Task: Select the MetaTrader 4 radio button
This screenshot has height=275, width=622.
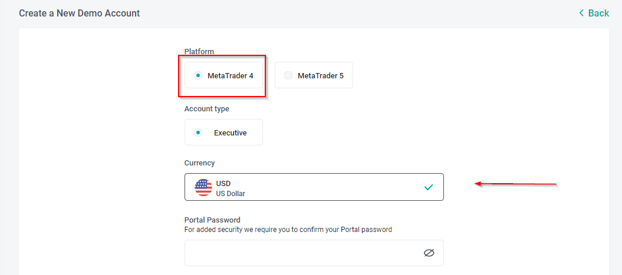Action: click(198, 75)
